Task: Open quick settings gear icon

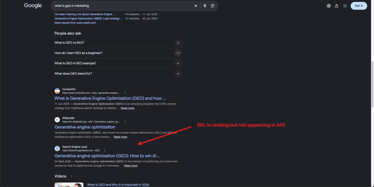Action: (x=329, y=6)
